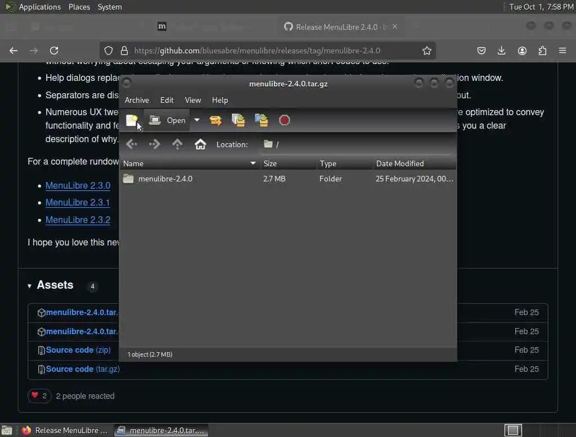The image size is (576, 437).
Task: Click the Save to Pocket icon
Action: tap(481, 51)
